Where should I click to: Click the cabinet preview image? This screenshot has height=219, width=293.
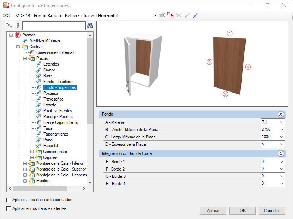coord(143,64)
